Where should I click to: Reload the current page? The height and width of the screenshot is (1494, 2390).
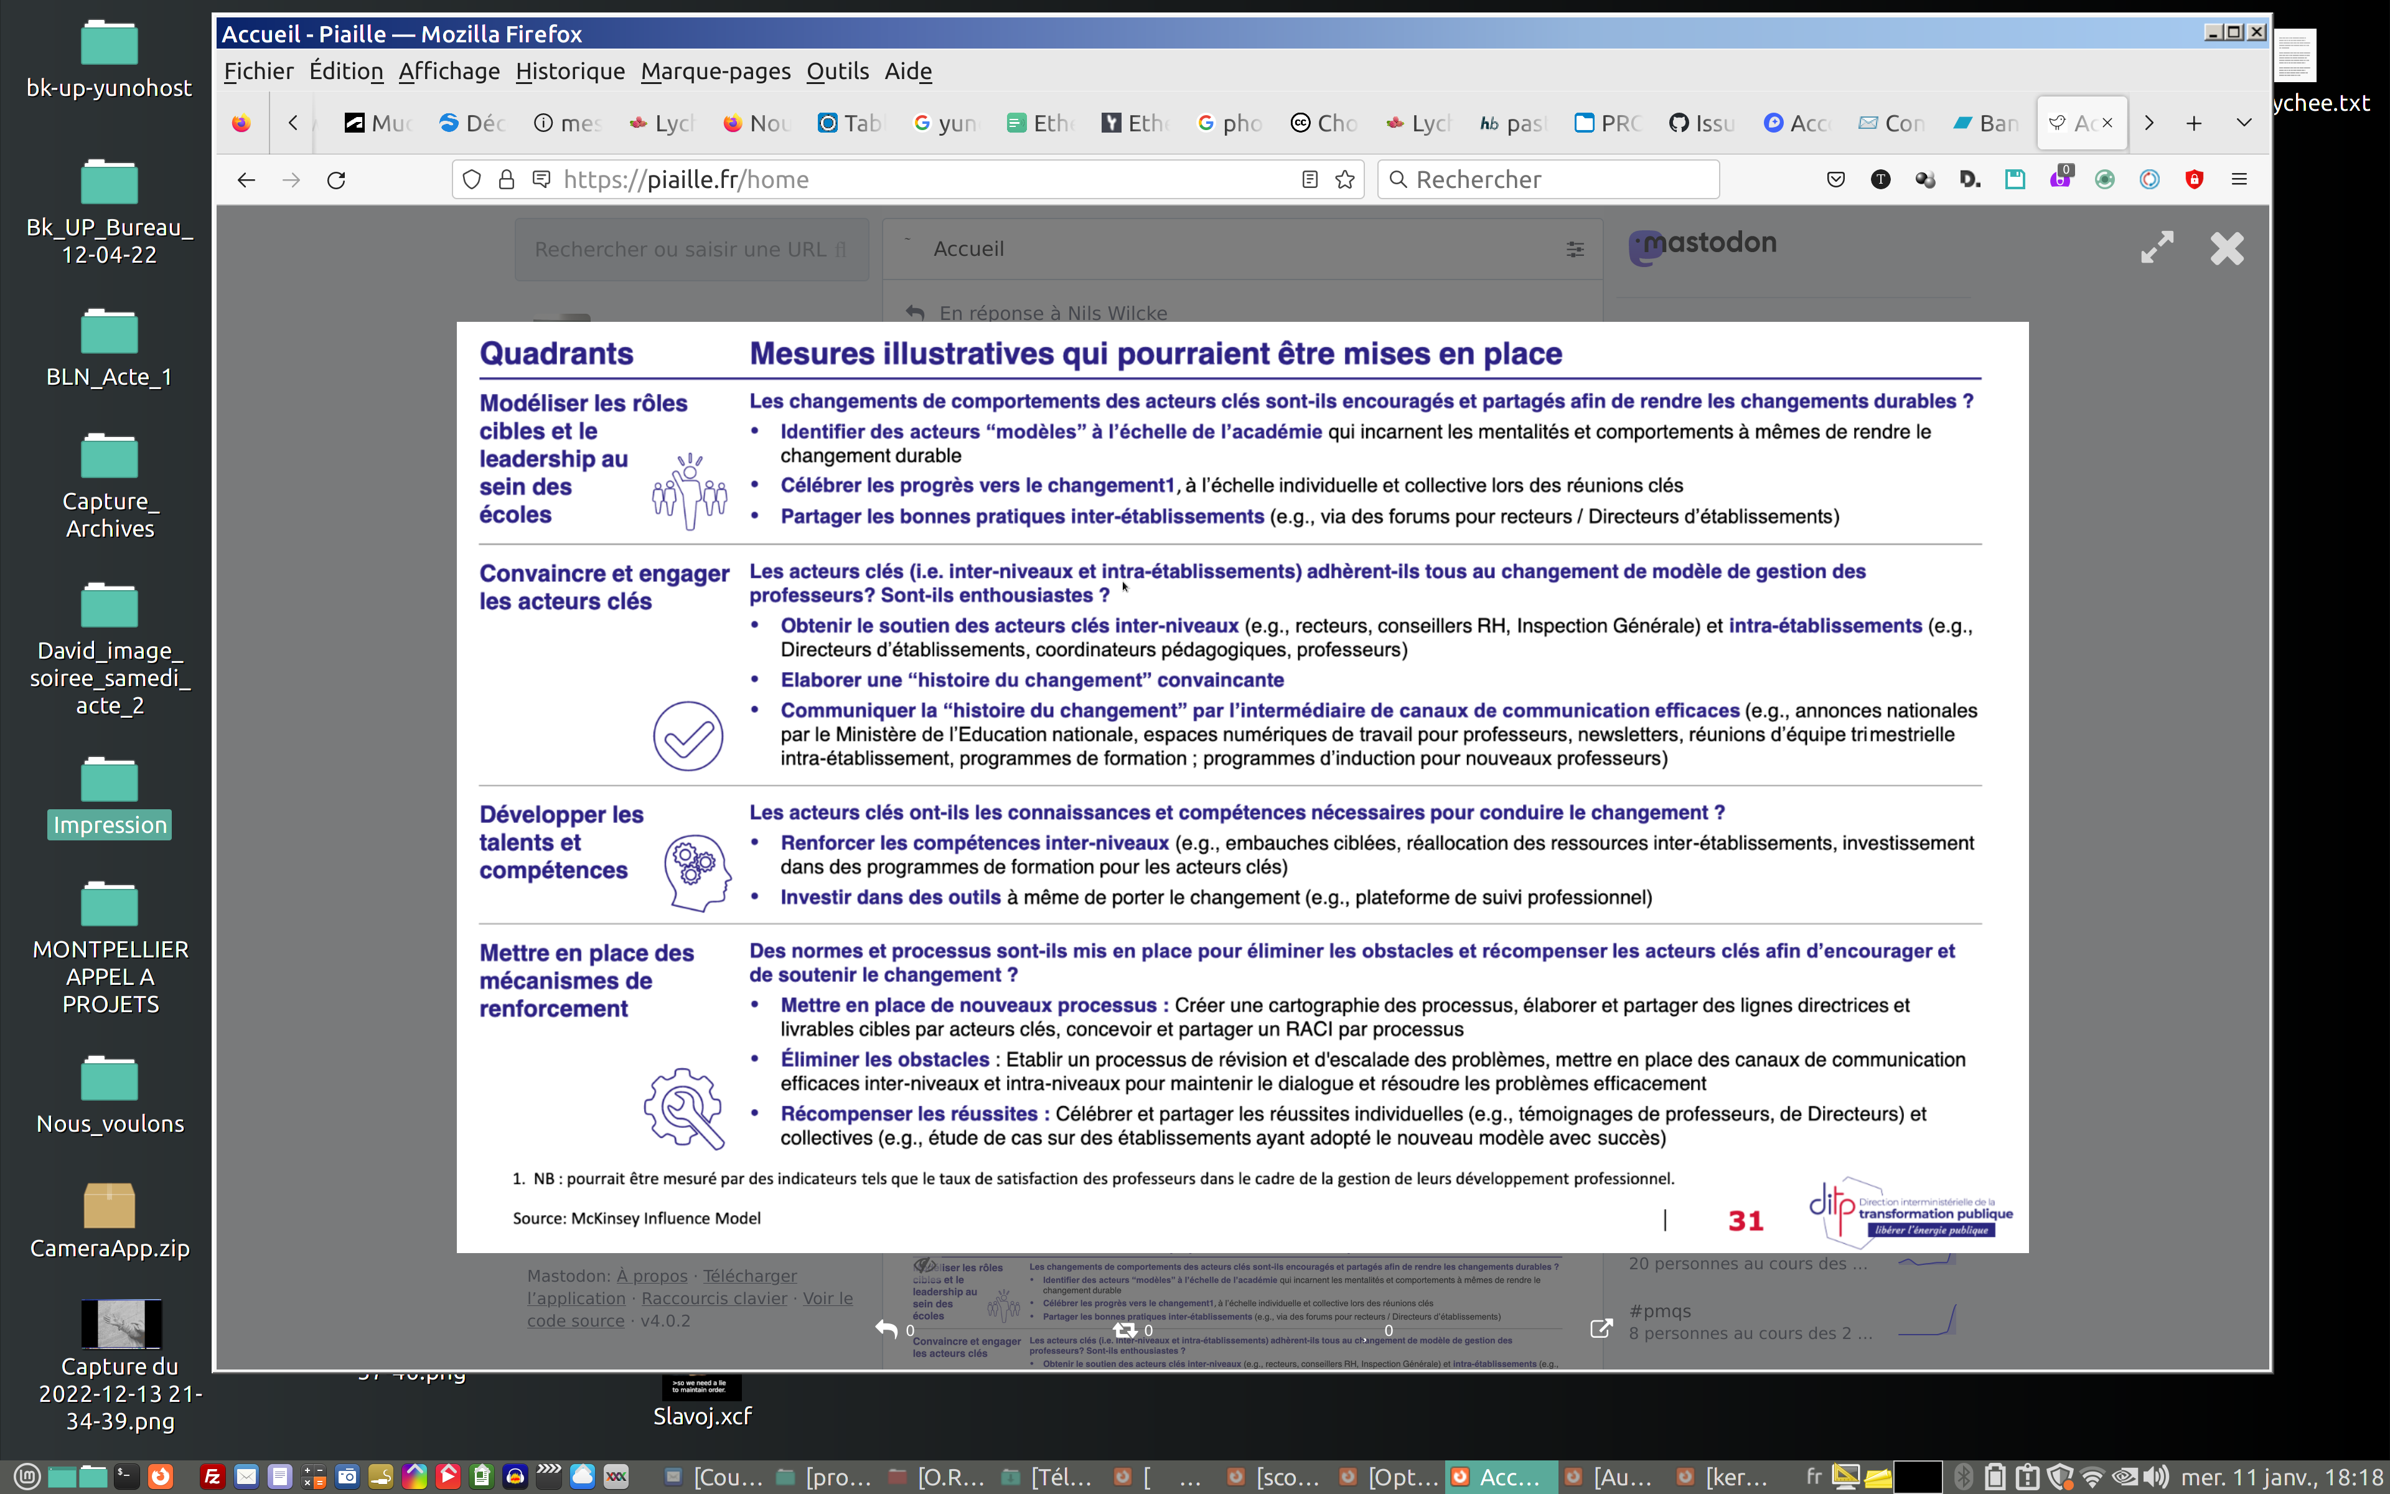pos(336,180)
